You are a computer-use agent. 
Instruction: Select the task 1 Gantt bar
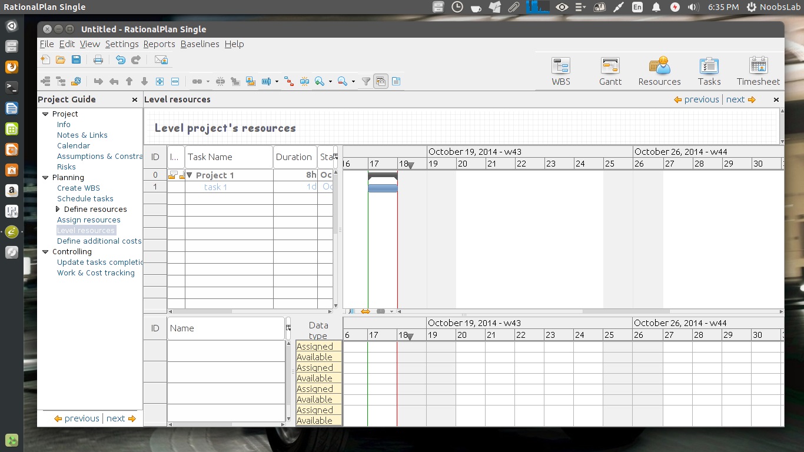click(383, 188)
